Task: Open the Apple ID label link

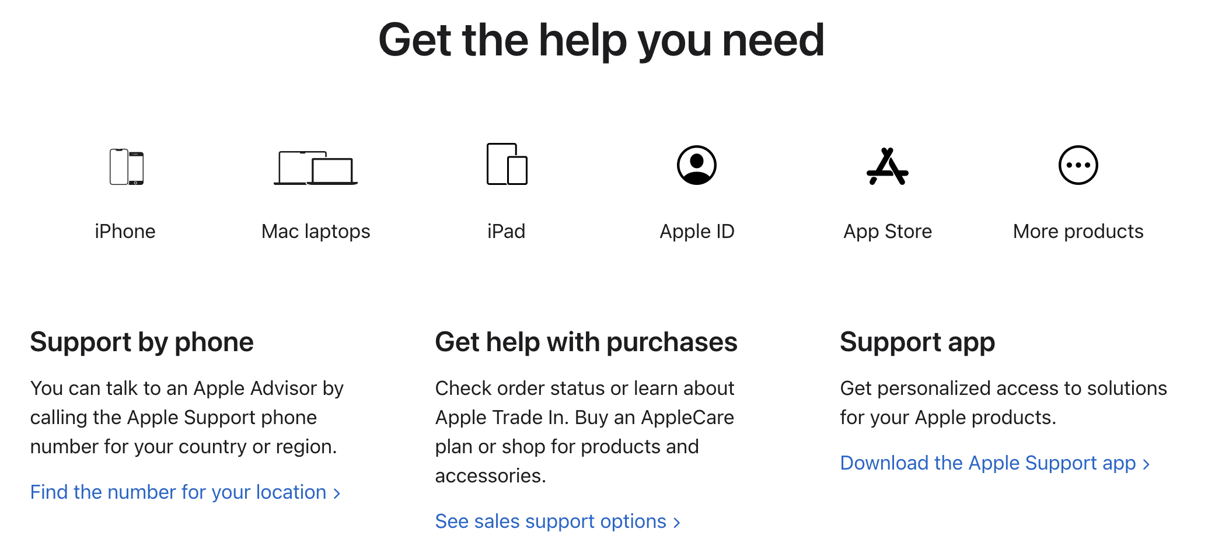Action: pos(697,232)
